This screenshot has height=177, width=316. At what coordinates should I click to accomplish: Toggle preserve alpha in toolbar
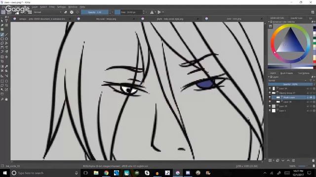pos(72,12)
